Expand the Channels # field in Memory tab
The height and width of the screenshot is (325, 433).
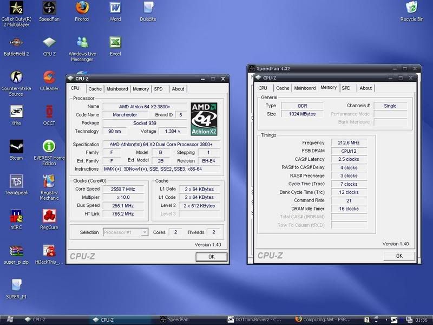[x=390, y=106]
